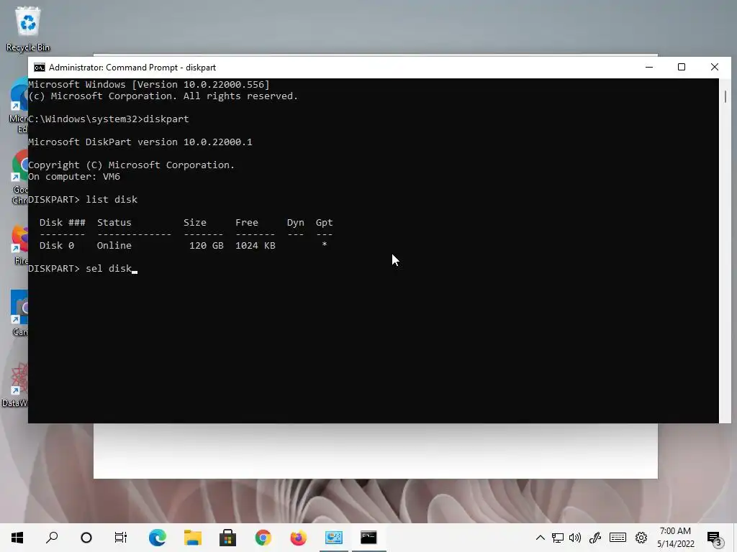Open clock showing 7:00 AM 5/14/2022
This screenshot has height=552, width=737.
pyautogui.click(x=675, y=538)
